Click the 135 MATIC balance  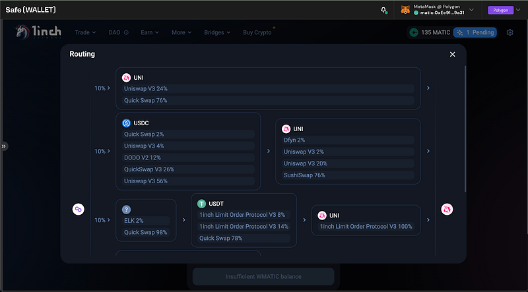[430, 33]
